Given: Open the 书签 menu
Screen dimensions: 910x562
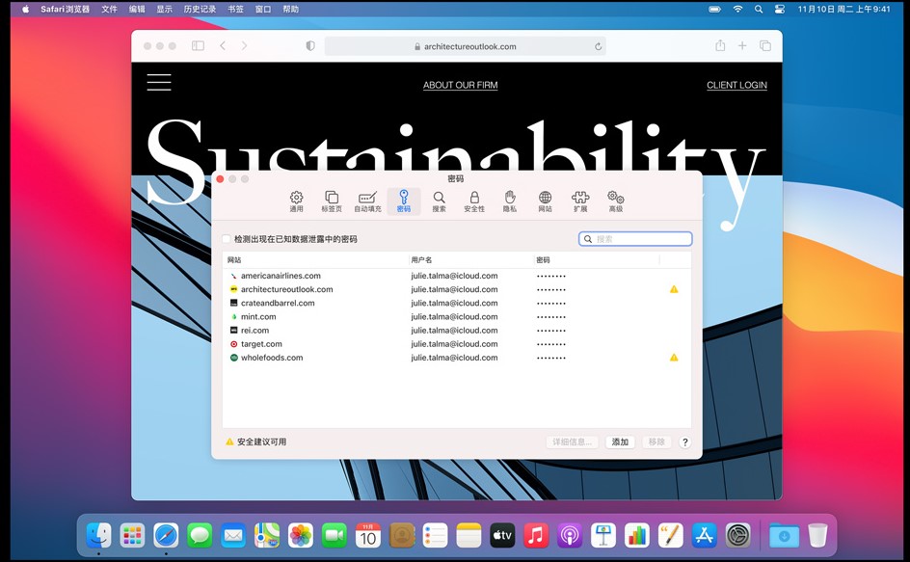Looking at the screenshot, I should tap(235, 9).
